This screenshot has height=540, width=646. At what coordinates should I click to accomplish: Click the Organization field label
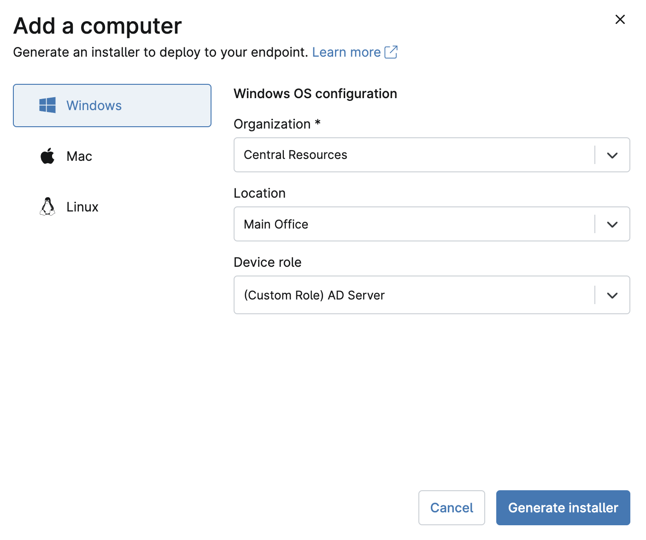(x=272, y=124)
